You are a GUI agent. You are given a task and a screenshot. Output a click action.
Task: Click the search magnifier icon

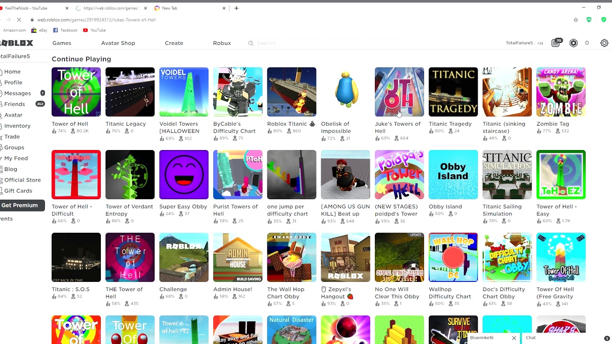click(x=251, y=43)
